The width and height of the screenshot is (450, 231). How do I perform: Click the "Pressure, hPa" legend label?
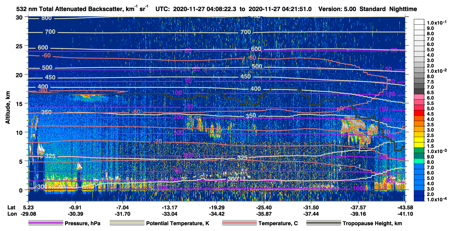(x=83, y=223)
